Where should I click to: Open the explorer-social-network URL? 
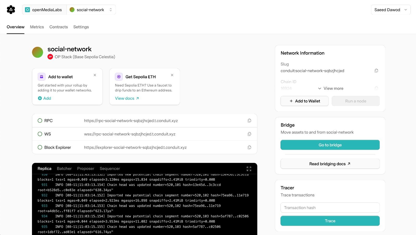tap(135, 147)
